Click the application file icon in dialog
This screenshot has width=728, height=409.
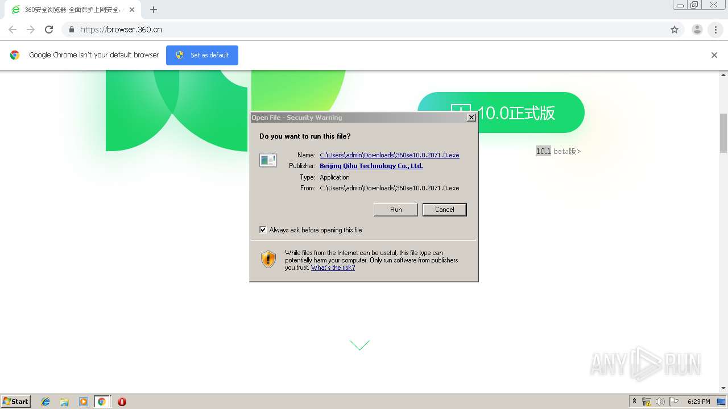pyautogui.click(x=268, y=160)
